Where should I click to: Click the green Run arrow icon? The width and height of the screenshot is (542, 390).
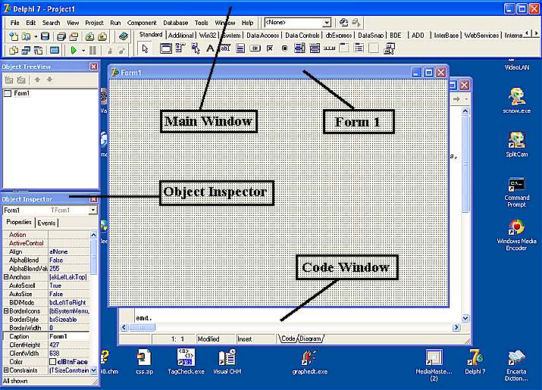point(74,50)
